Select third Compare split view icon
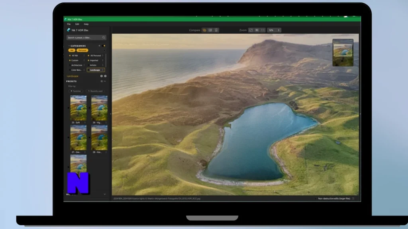This screenshot has height=229, width=408. [x=216, y=30]
